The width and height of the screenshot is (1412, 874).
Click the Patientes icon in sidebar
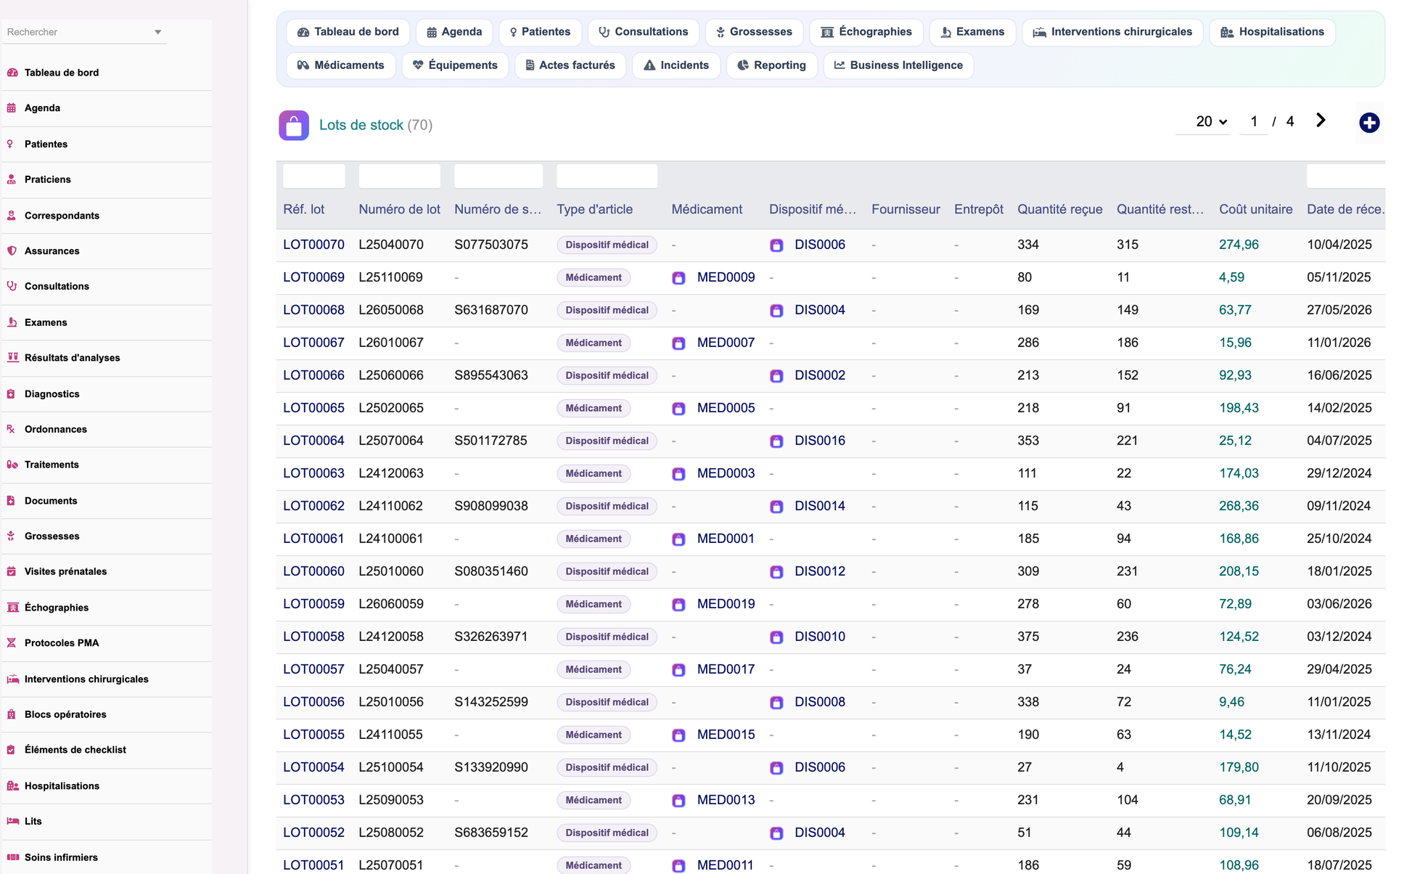[10, 144]
